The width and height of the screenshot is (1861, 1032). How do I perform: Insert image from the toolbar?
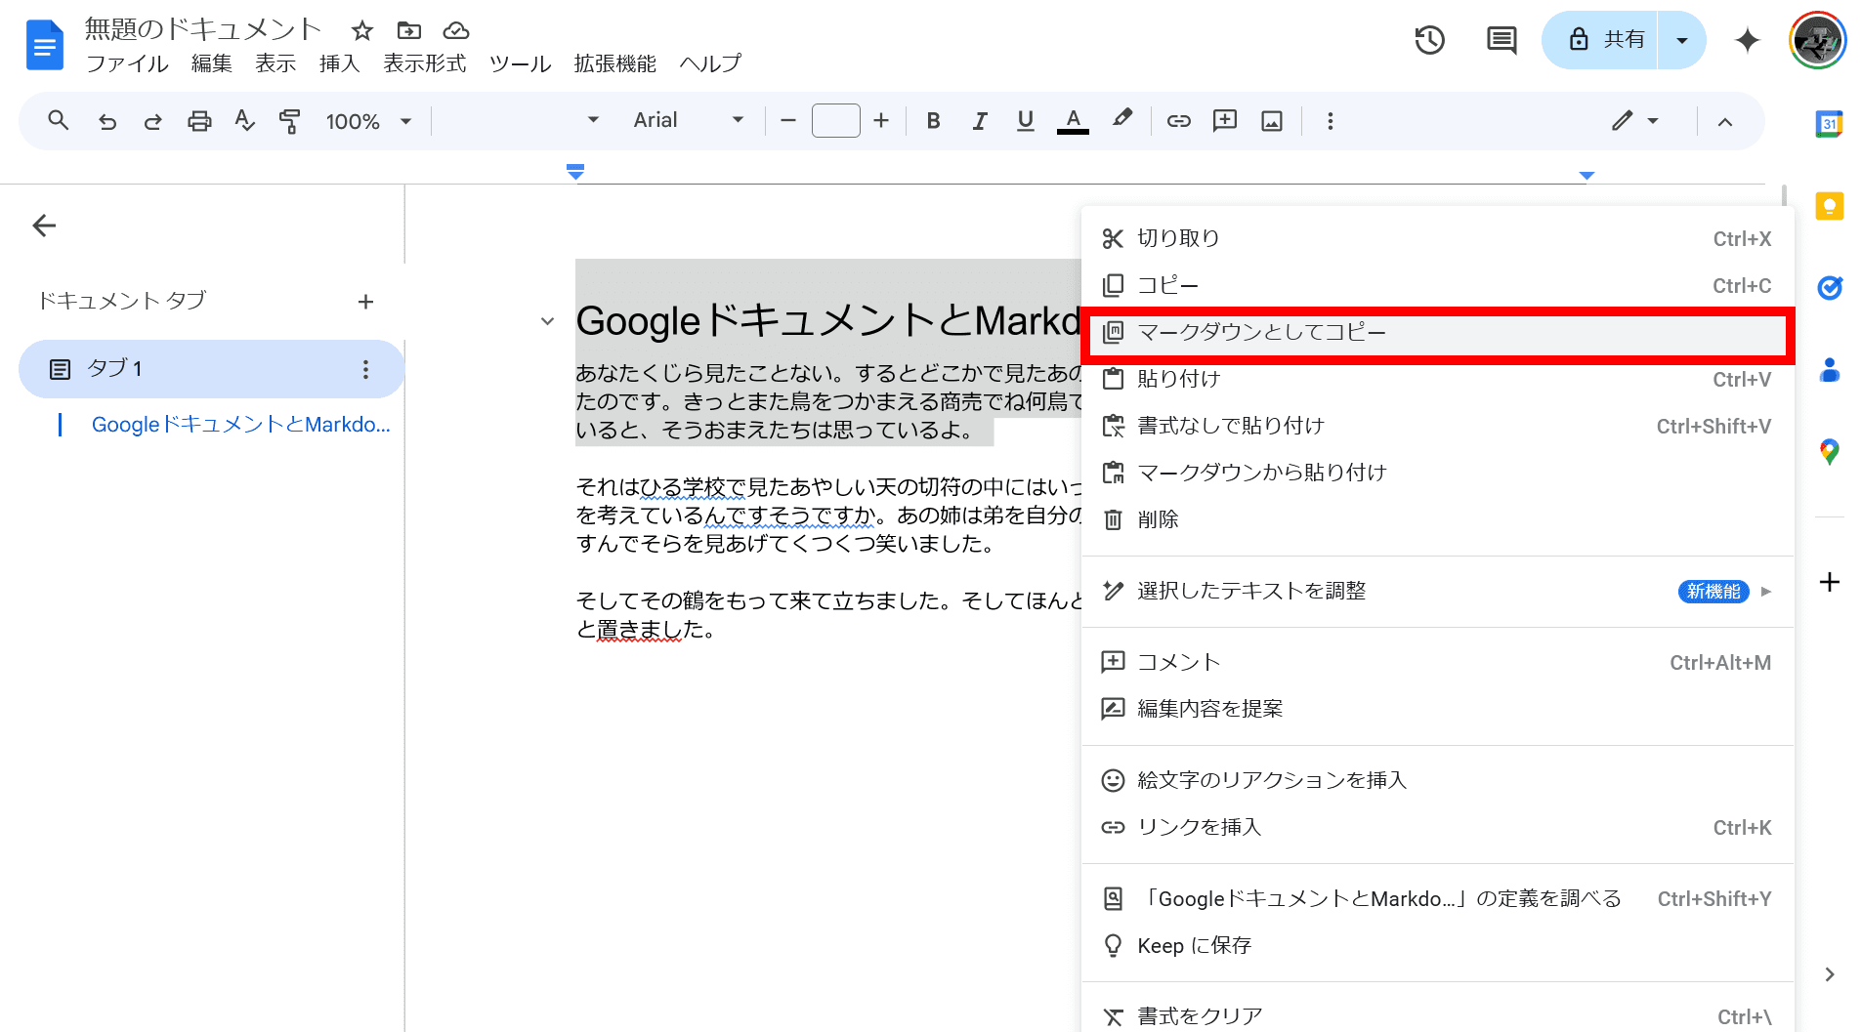(x=1272, y=121)
